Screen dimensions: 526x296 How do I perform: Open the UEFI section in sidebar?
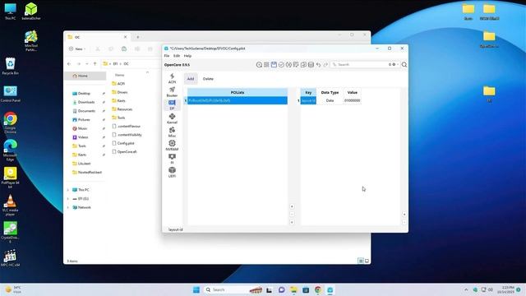click(x=172, y=173)
